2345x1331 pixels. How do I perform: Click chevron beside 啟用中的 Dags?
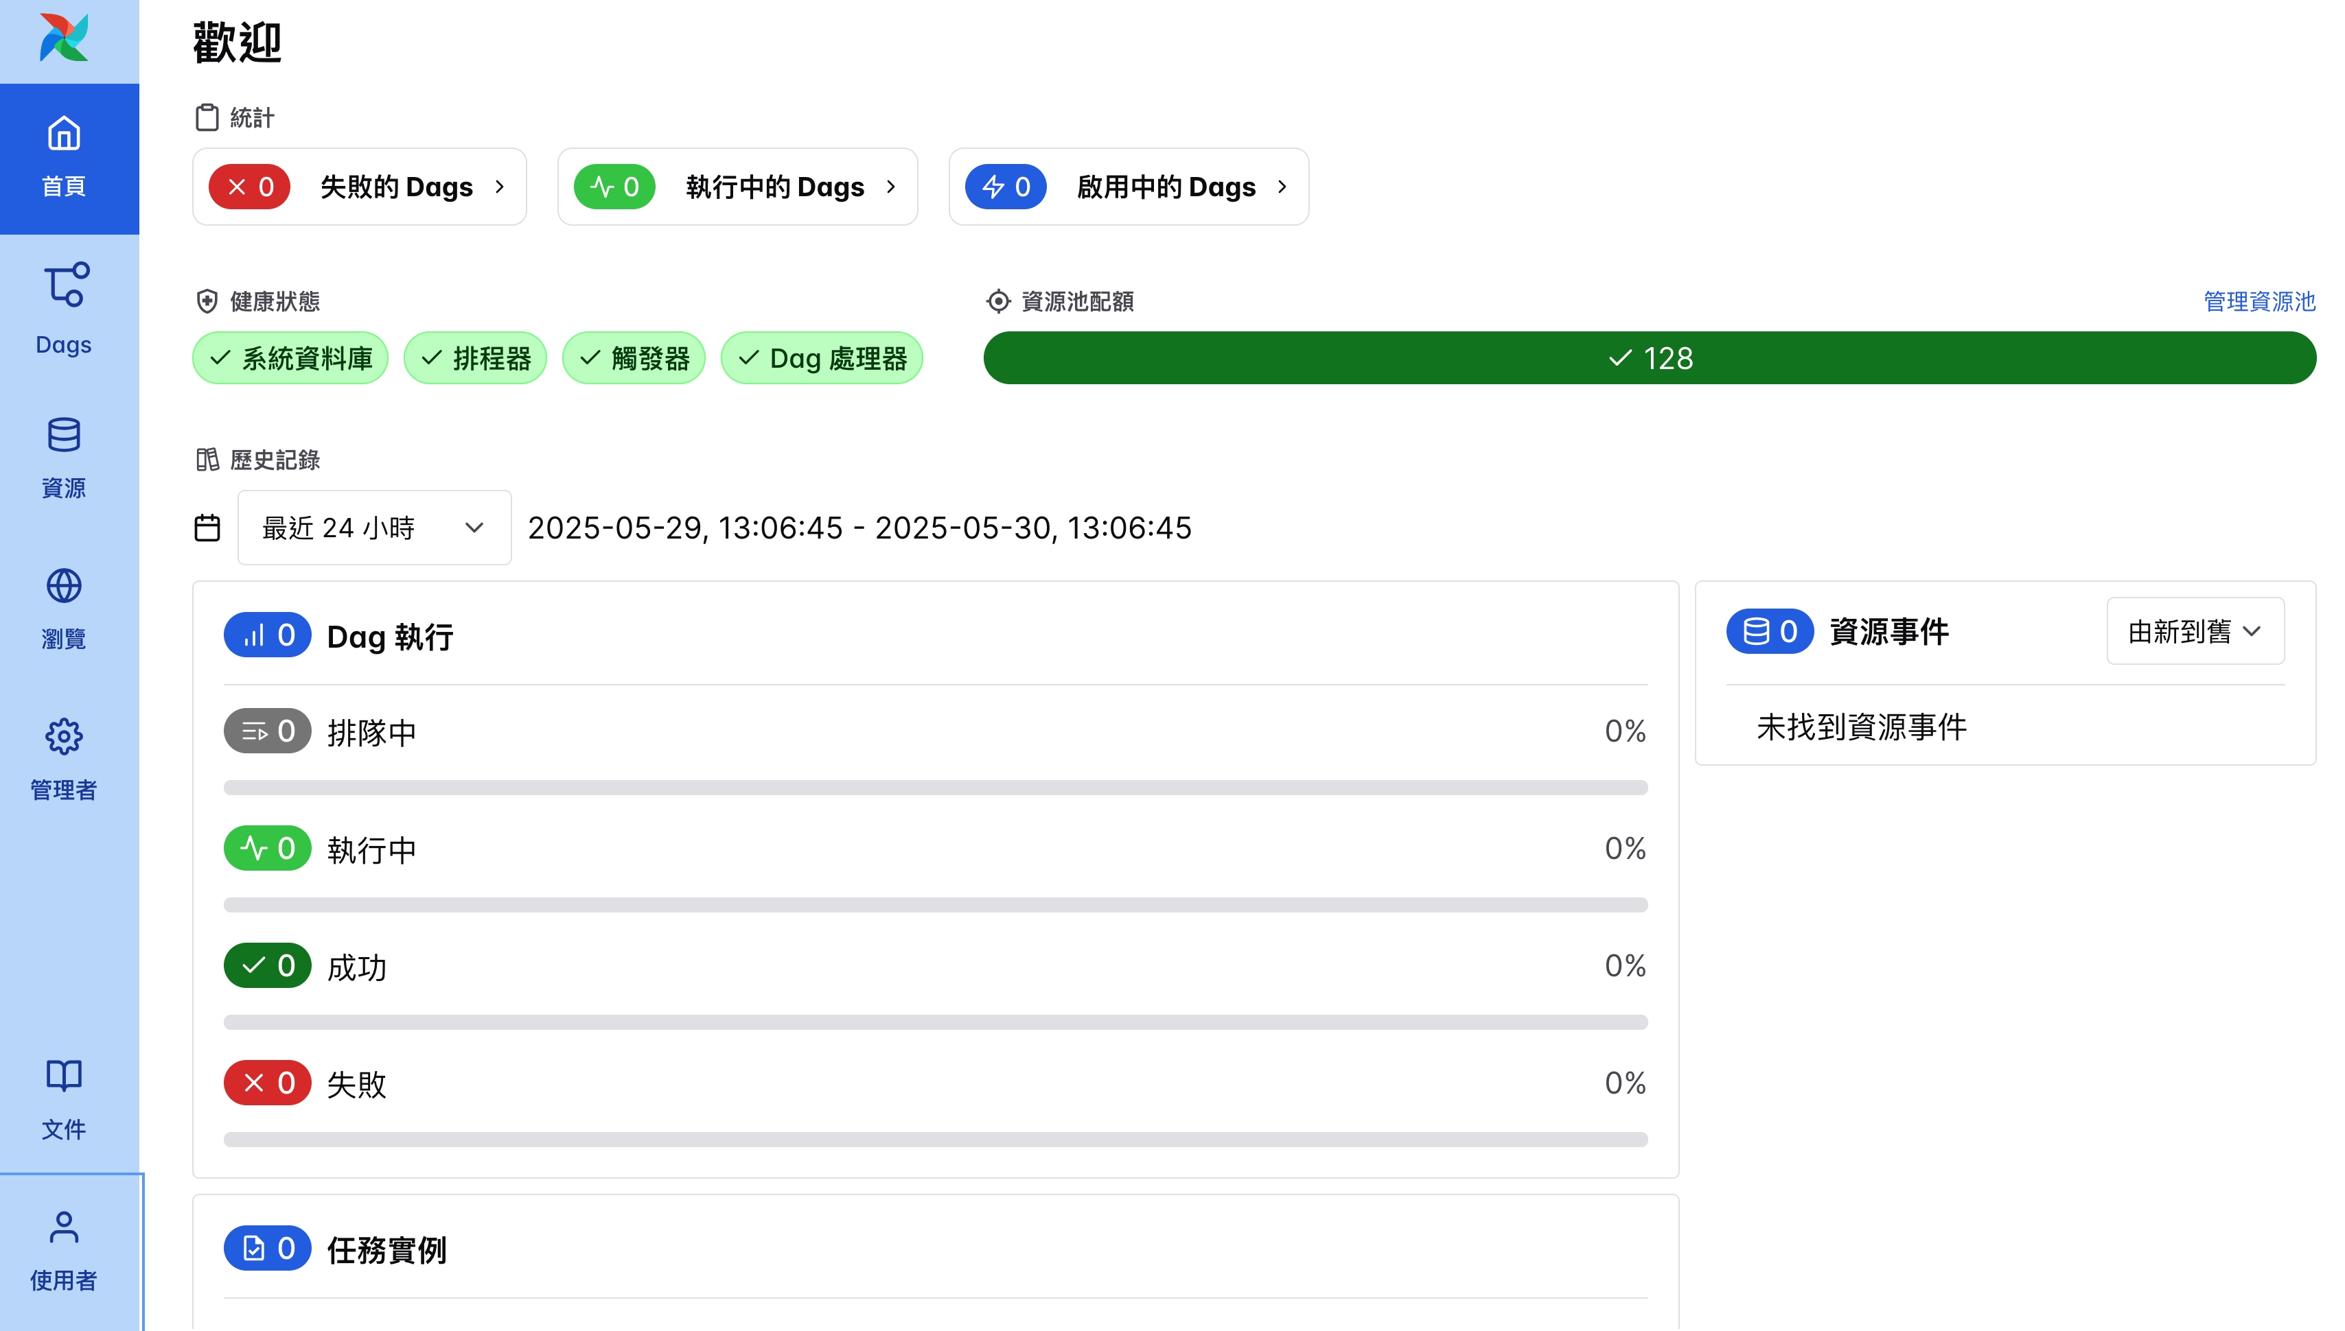1282,187
